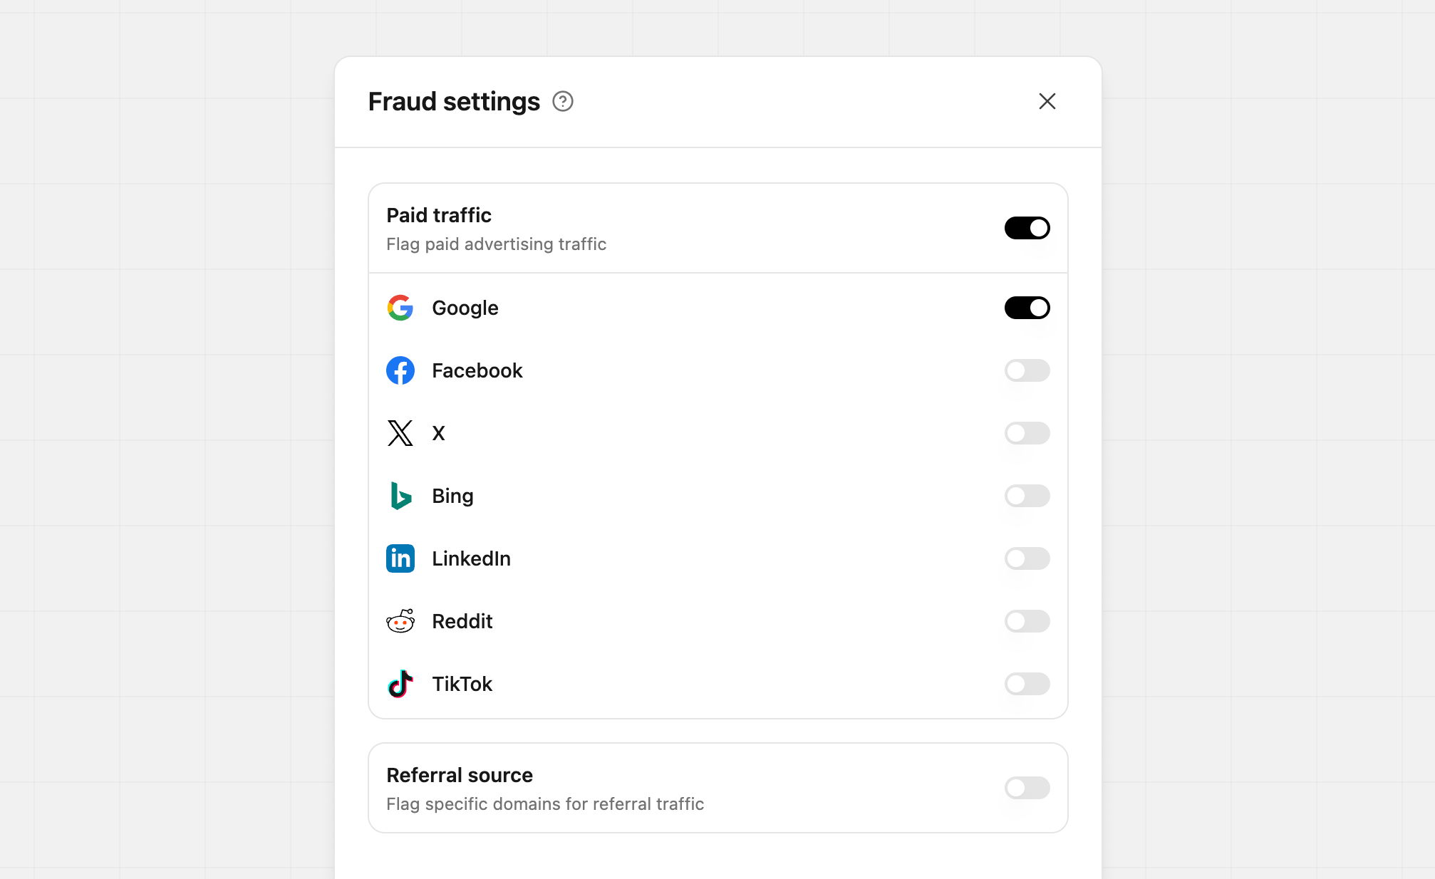
Task: Turn on the LinkedIn toggle
Action: [1027, 558]
